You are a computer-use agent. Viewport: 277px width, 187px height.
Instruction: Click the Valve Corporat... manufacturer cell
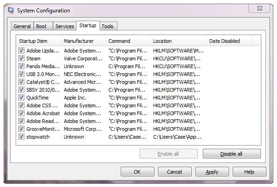(83, 58)
